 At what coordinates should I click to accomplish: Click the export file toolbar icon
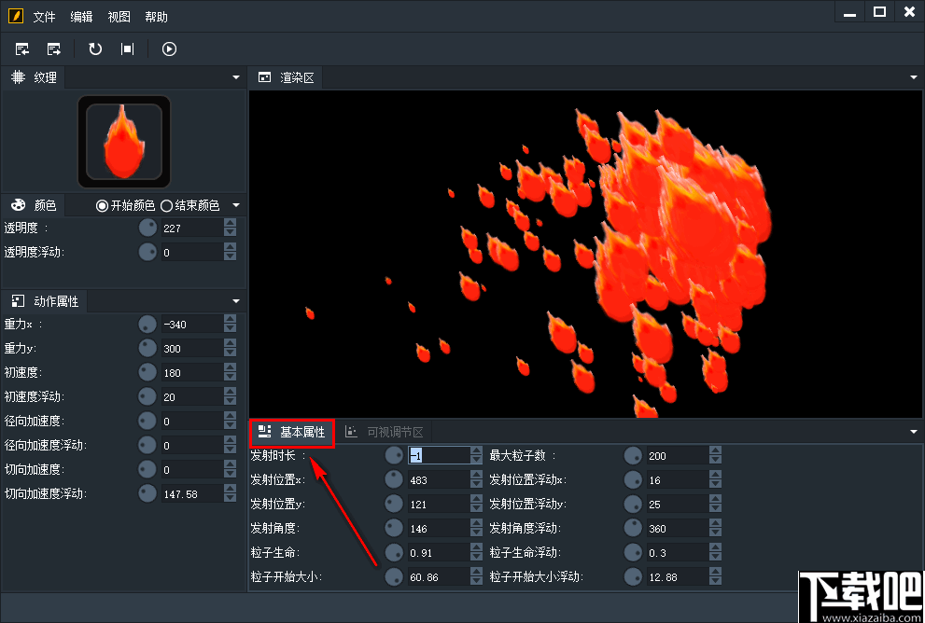(54, 48)
